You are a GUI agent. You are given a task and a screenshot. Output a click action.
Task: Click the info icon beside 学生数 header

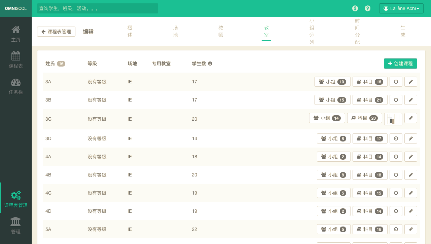[210, 64]
